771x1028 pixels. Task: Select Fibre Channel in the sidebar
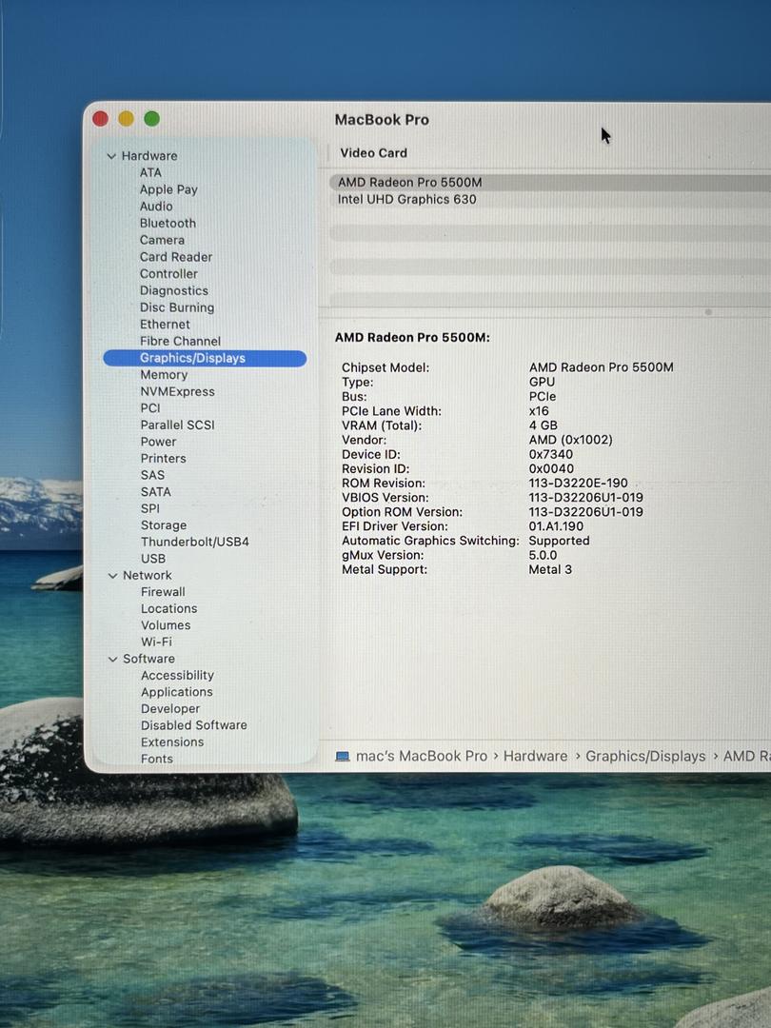pyautogui.click(x=180, y=341)
